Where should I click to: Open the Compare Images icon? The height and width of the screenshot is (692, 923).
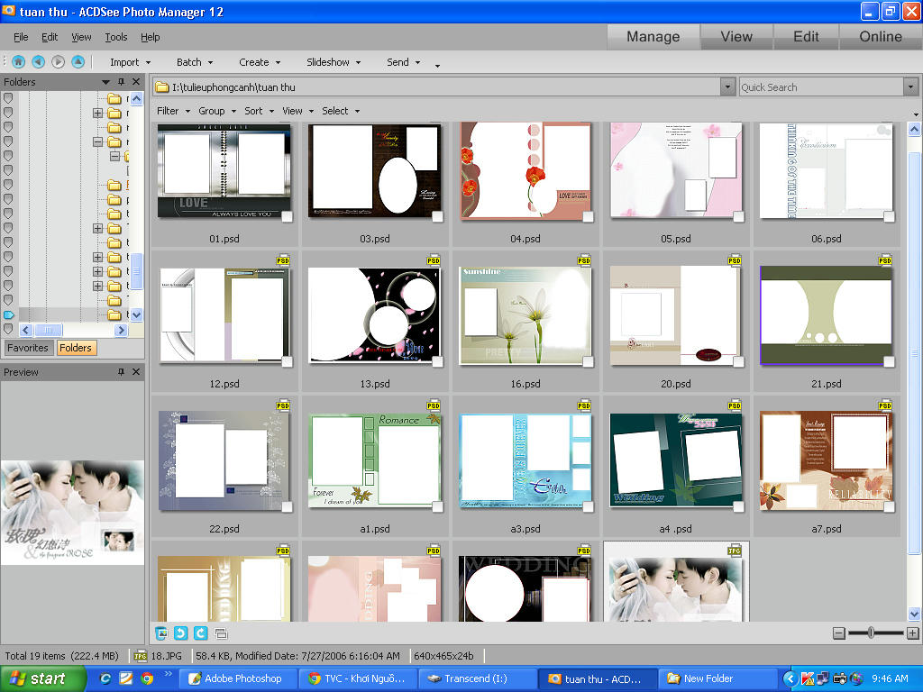click(x=221, y=633)
